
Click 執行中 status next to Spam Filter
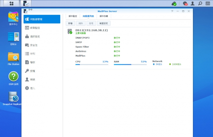click(117, 47)
